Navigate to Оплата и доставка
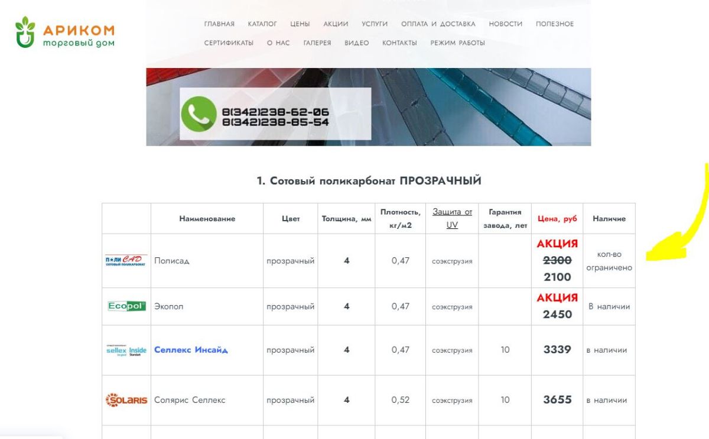Screen dimensions: 709x439 coord(438,24)
